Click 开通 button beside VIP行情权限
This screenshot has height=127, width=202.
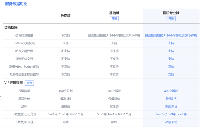click(x=29, y=83)
